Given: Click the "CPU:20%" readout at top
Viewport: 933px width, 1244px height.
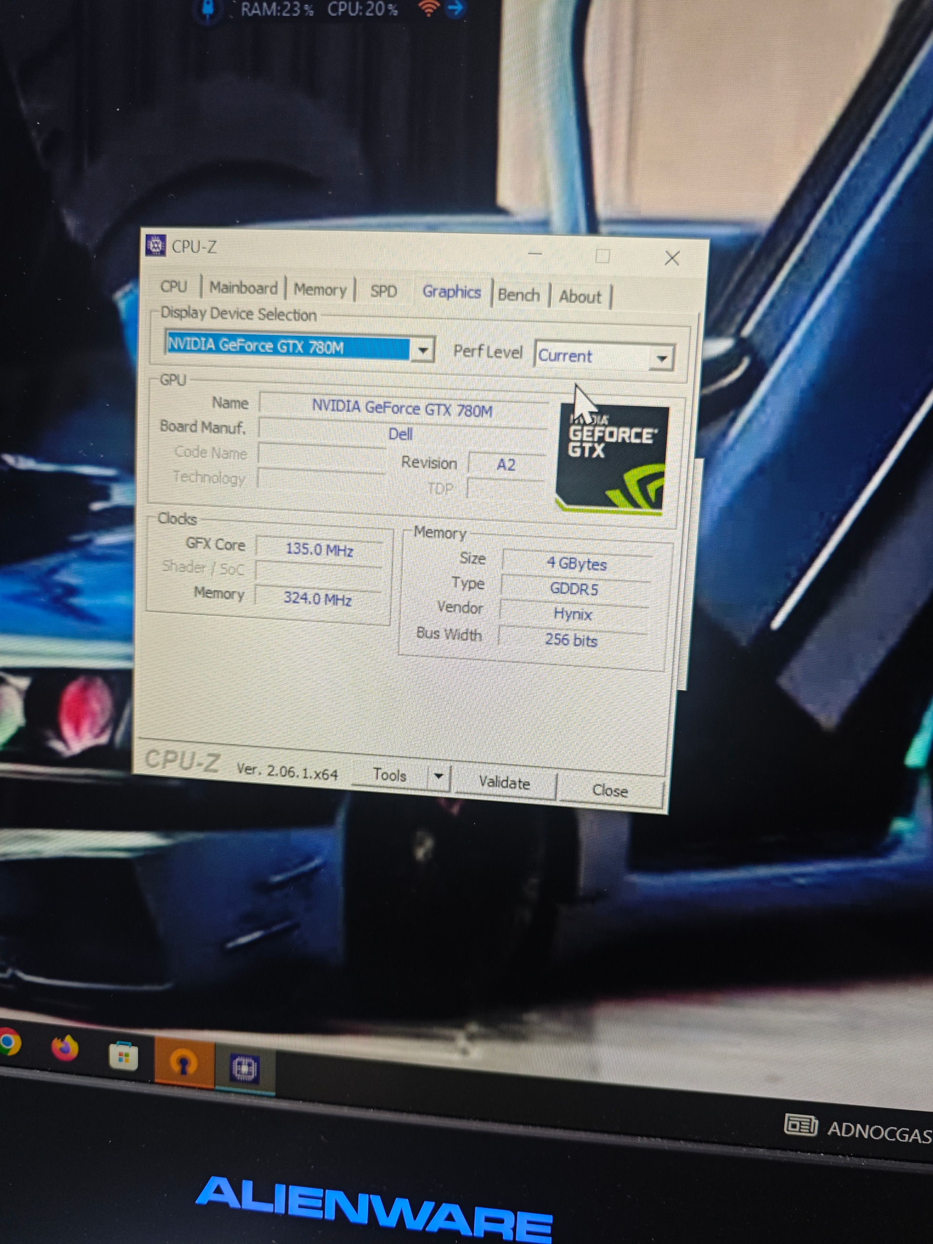Looking at the screenshot, I should [x=363, y=8].
